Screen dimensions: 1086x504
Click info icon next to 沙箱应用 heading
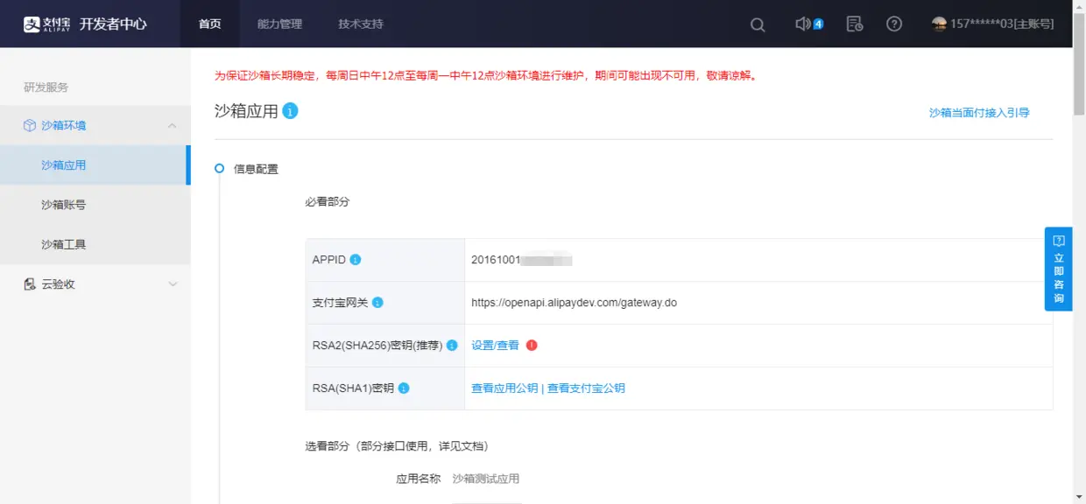290,111
